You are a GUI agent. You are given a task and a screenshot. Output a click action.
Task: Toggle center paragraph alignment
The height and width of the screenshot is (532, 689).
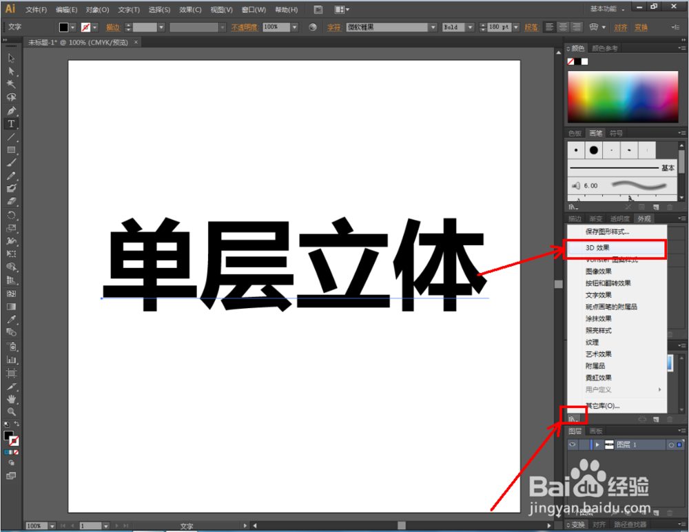[562, 27]
